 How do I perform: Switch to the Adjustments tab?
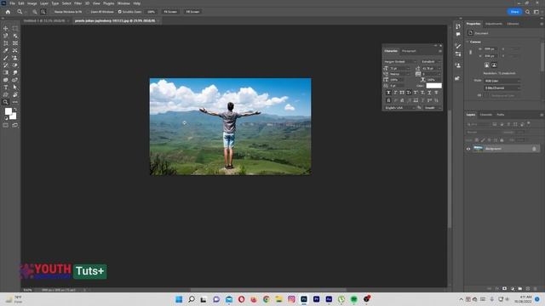[x=494, y=24]
